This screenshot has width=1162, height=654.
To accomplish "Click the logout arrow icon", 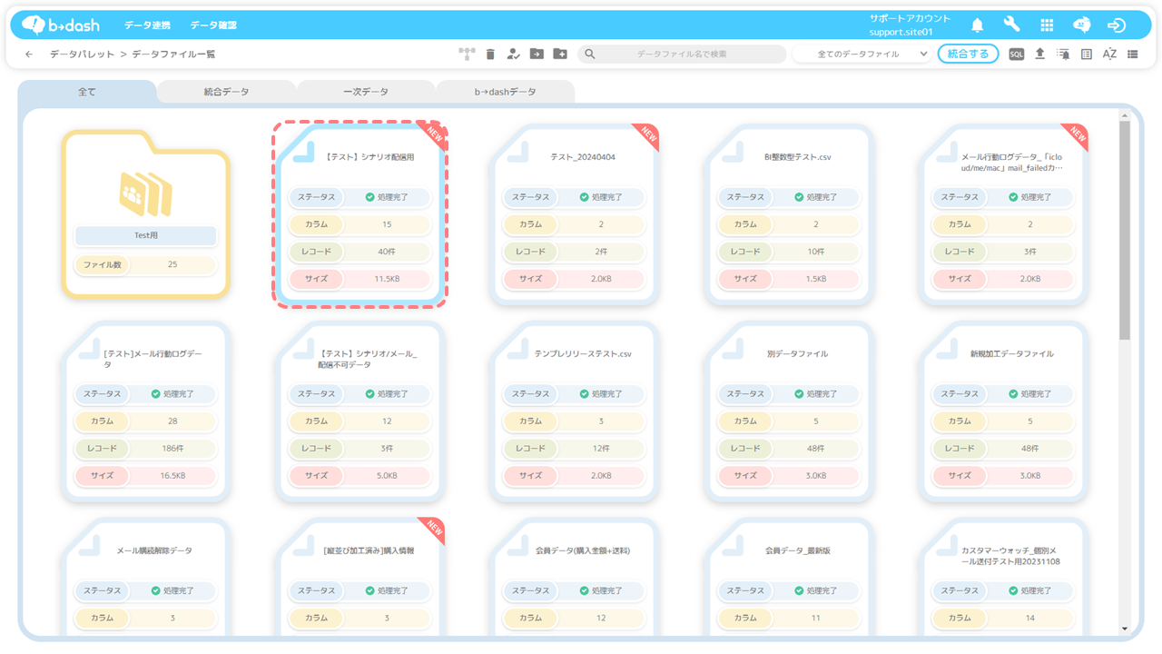I will coord(1118,25).
